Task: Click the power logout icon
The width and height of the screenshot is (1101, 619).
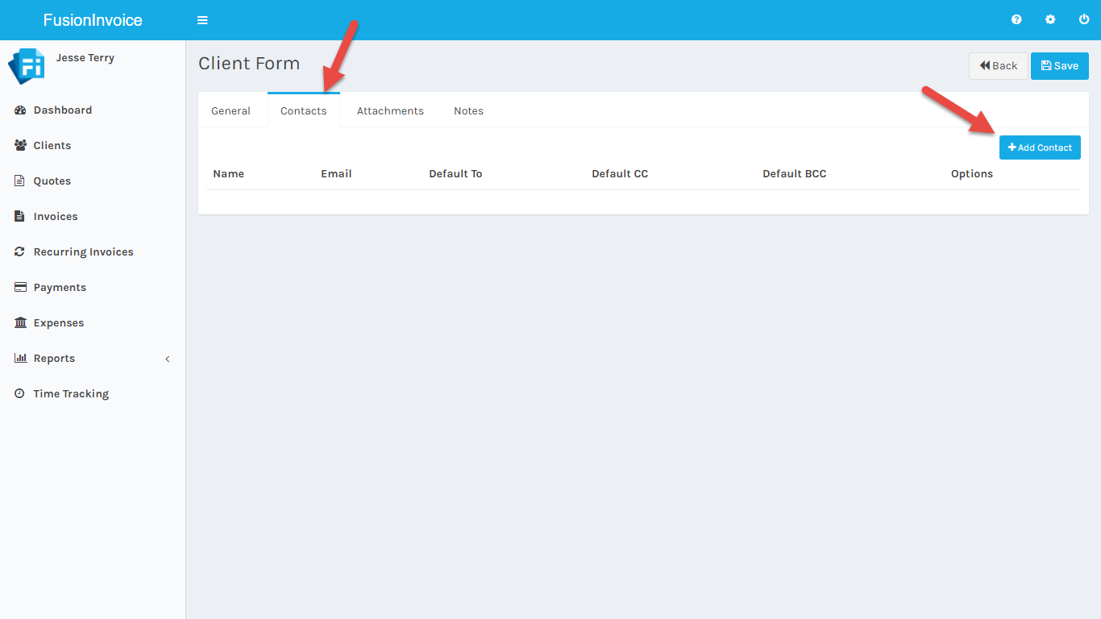Action: tap(1084, 20)
